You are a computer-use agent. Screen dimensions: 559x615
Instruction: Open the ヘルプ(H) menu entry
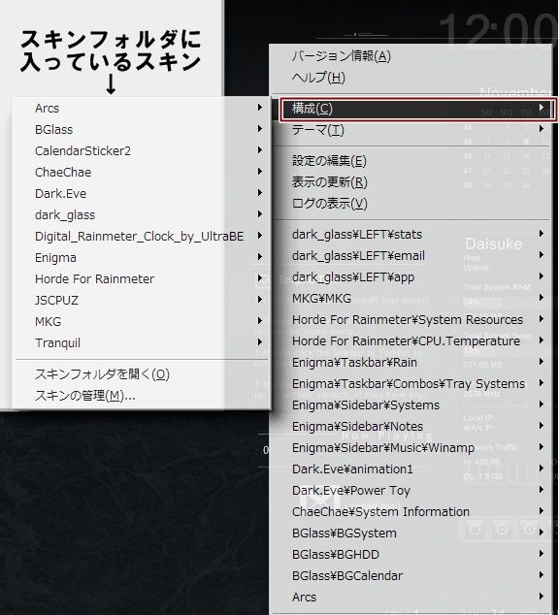[411, 78]
